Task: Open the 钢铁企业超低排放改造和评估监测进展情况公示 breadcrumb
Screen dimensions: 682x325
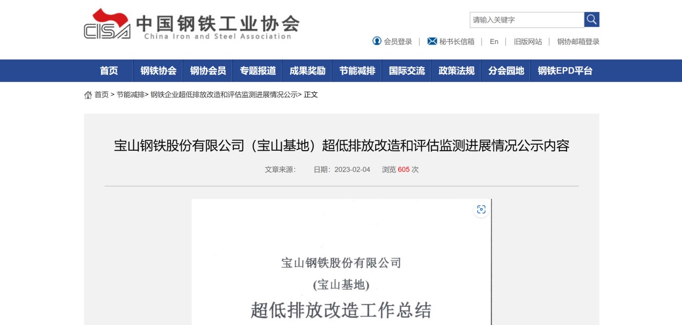Action: click(x=224, y=95)
